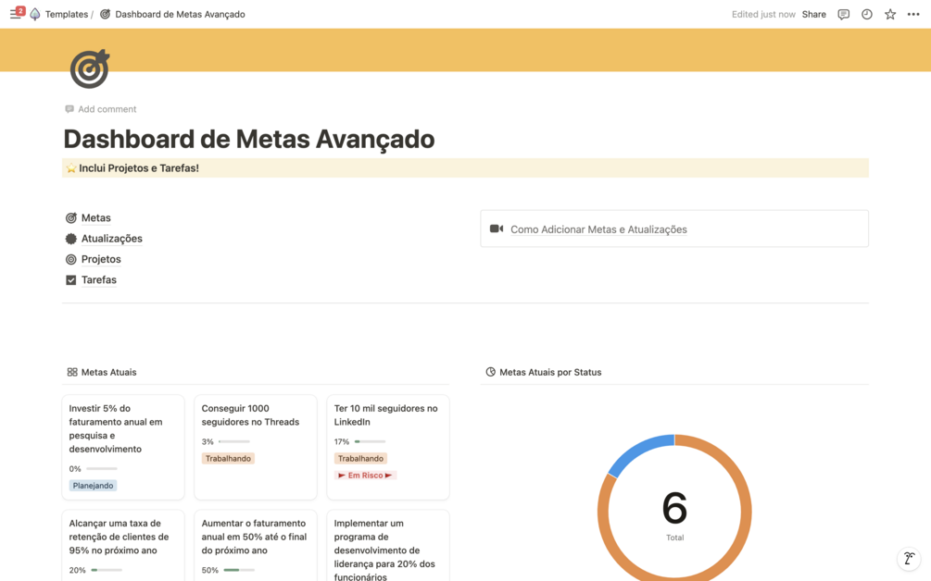Click the bullseye icon beside Projetos
Viewport: 931px width, 581px height.
(x=71, y=259)
